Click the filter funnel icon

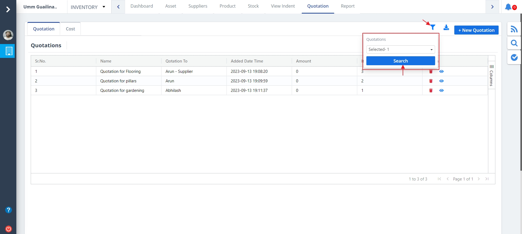[x=433, y=27]
